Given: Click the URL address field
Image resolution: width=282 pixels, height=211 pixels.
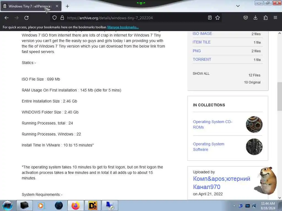Looking at the screenshot, I should coord(136,18).
